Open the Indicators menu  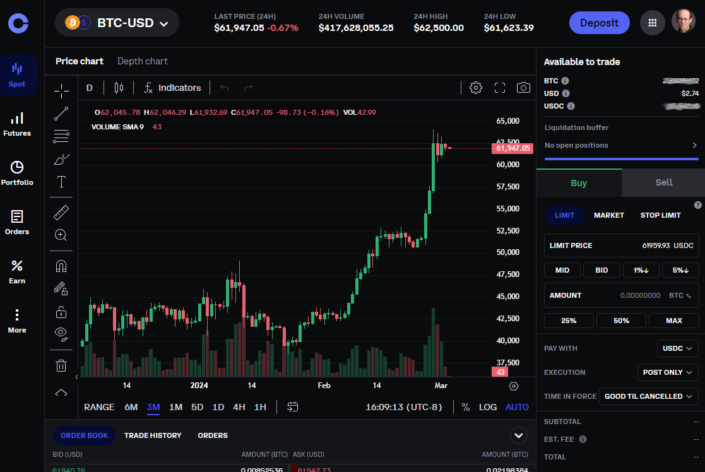tap(172, 88)
